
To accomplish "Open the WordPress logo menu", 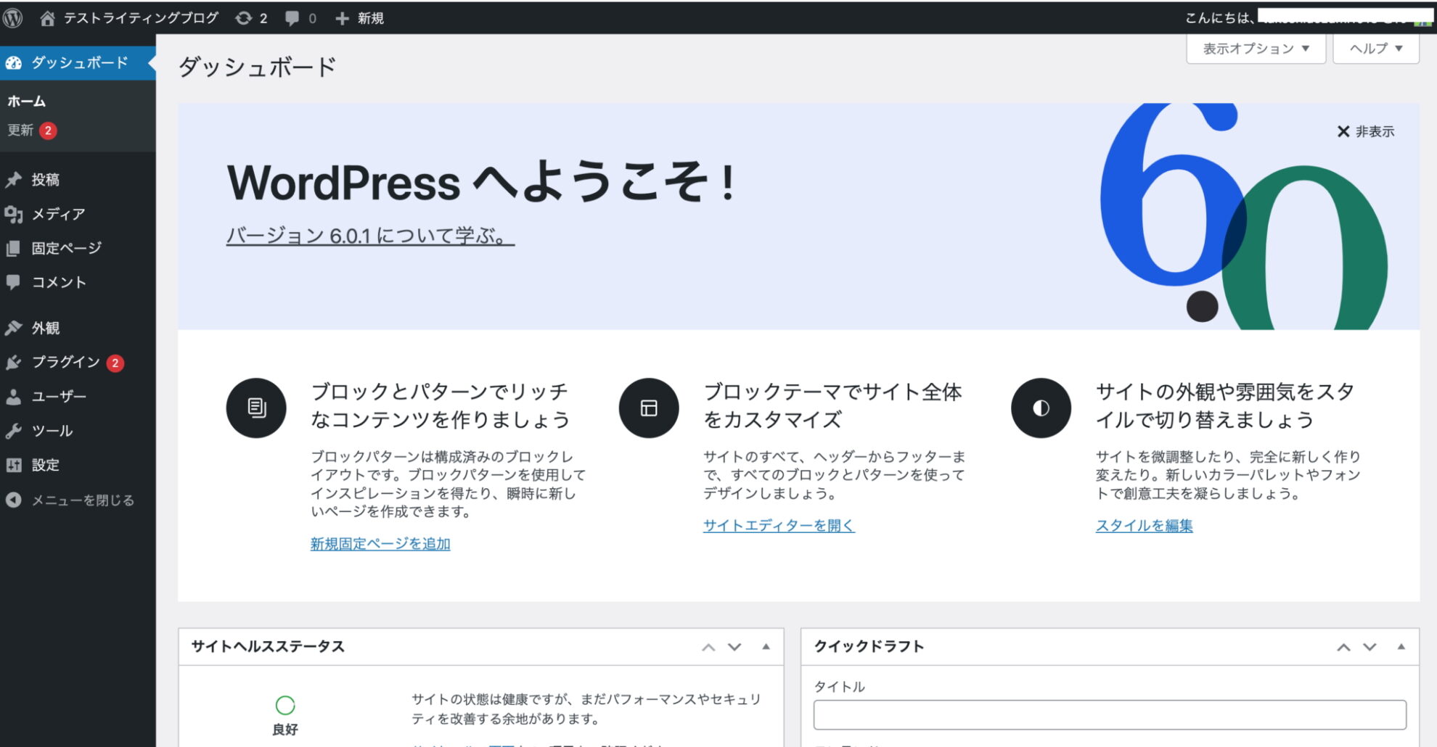I will 12,18.
